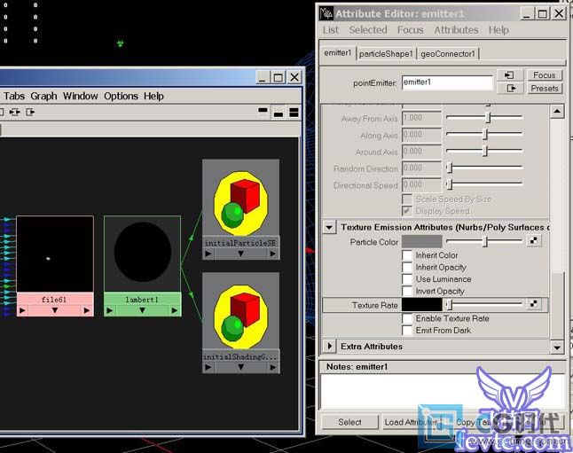Viewport: 573px width, 453px height.
Task: Open the Attributes menu in Attribute Editor
Action: pyautogui.click(x=456, y=30)
